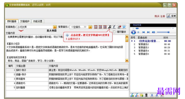This screenshot has width=185, height=99.
Task: Mute the player speaker icon
Action: 153,32
